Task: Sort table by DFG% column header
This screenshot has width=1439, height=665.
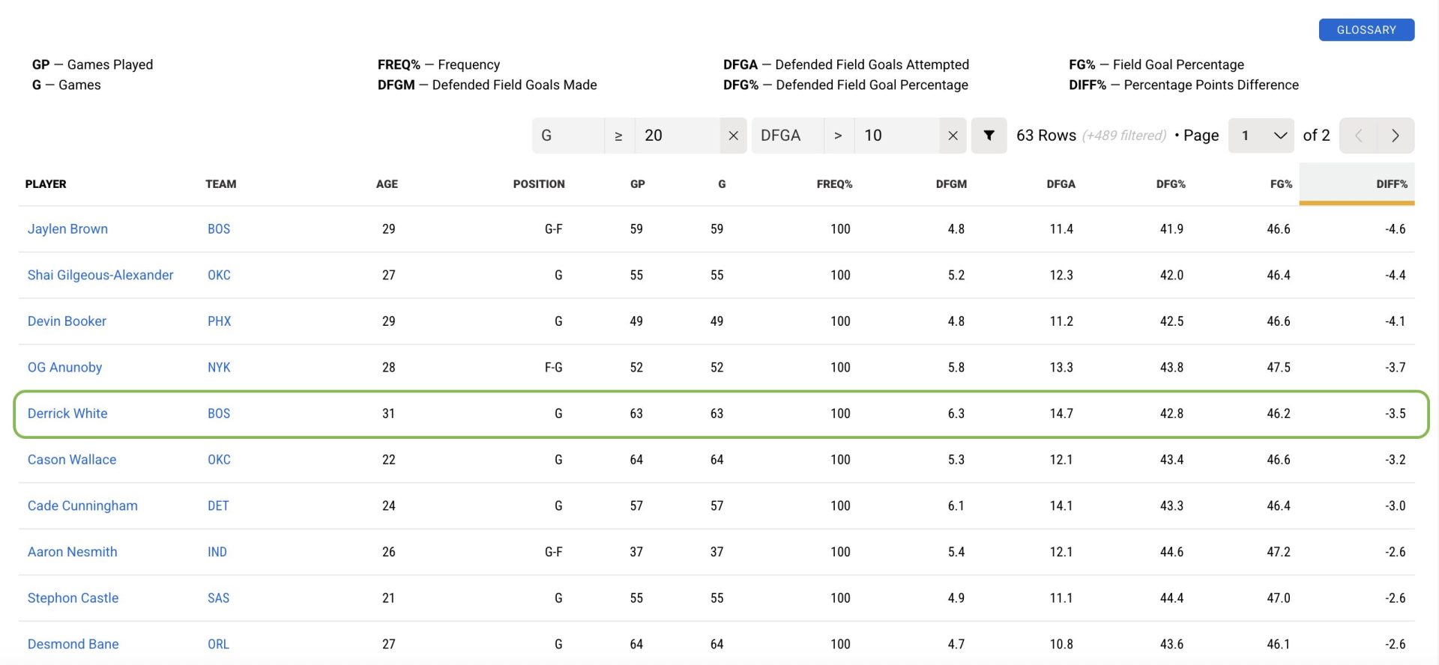Action: (1170, 184)
